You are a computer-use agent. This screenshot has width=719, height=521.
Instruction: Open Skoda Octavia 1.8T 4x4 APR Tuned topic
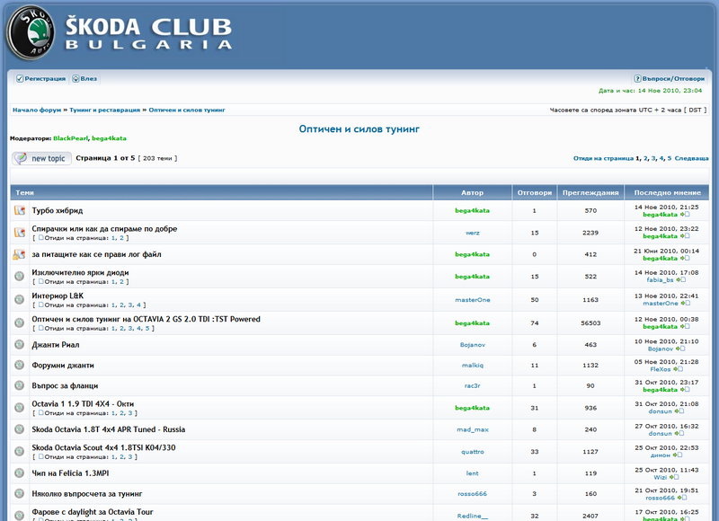coord(109,429)
